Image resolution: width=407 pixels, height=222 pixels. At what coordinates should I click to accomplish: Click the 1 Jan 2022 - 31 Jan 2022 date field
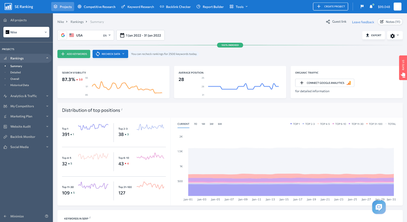pyautogui.click(x=140, y=35)
